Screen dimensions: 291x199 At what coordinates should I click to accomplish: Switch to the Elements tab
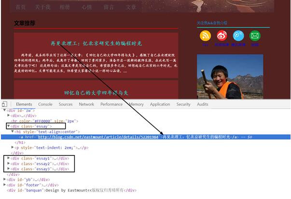coord(24,104)
